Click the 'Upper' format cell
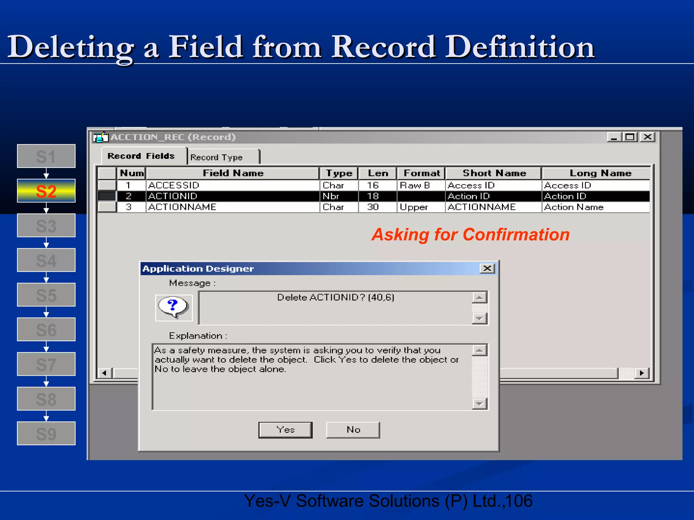 click(421, 207)
